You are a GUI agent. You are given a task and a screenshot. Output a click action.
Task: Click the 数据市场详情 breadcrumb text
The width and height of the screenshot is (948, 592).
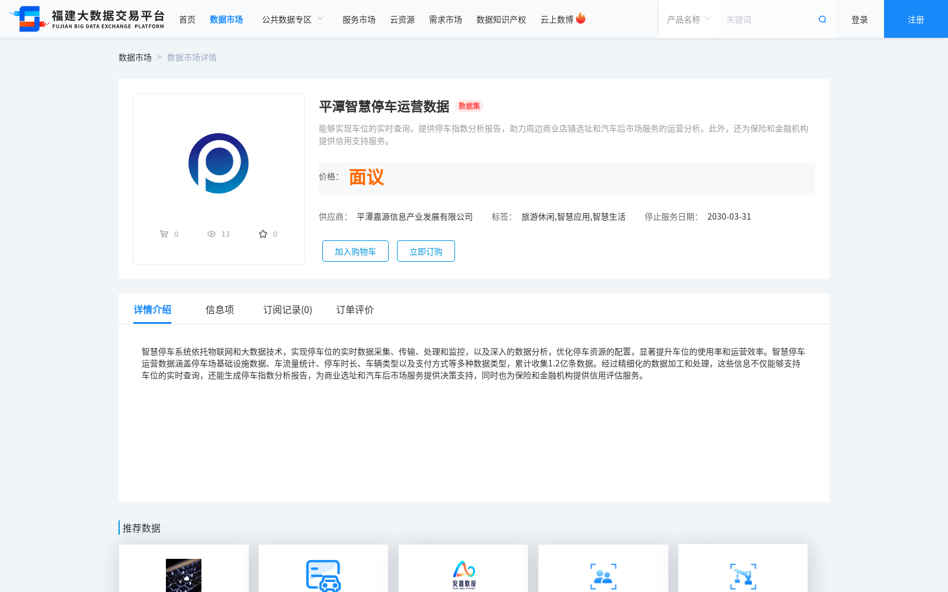coord(192,57)
